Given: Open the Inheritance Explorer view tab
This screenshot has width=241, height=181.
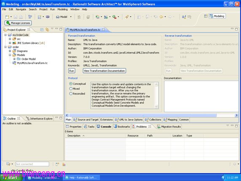Looking at the screenshot, I should click(x=39, y=119).
